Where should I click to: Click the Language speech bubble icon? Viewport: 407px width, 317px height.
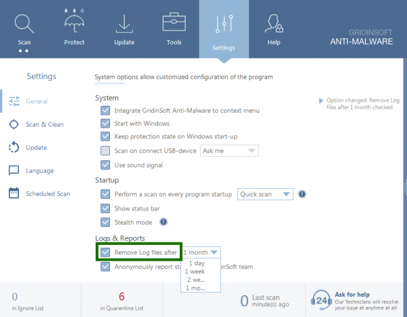point(14,170)
